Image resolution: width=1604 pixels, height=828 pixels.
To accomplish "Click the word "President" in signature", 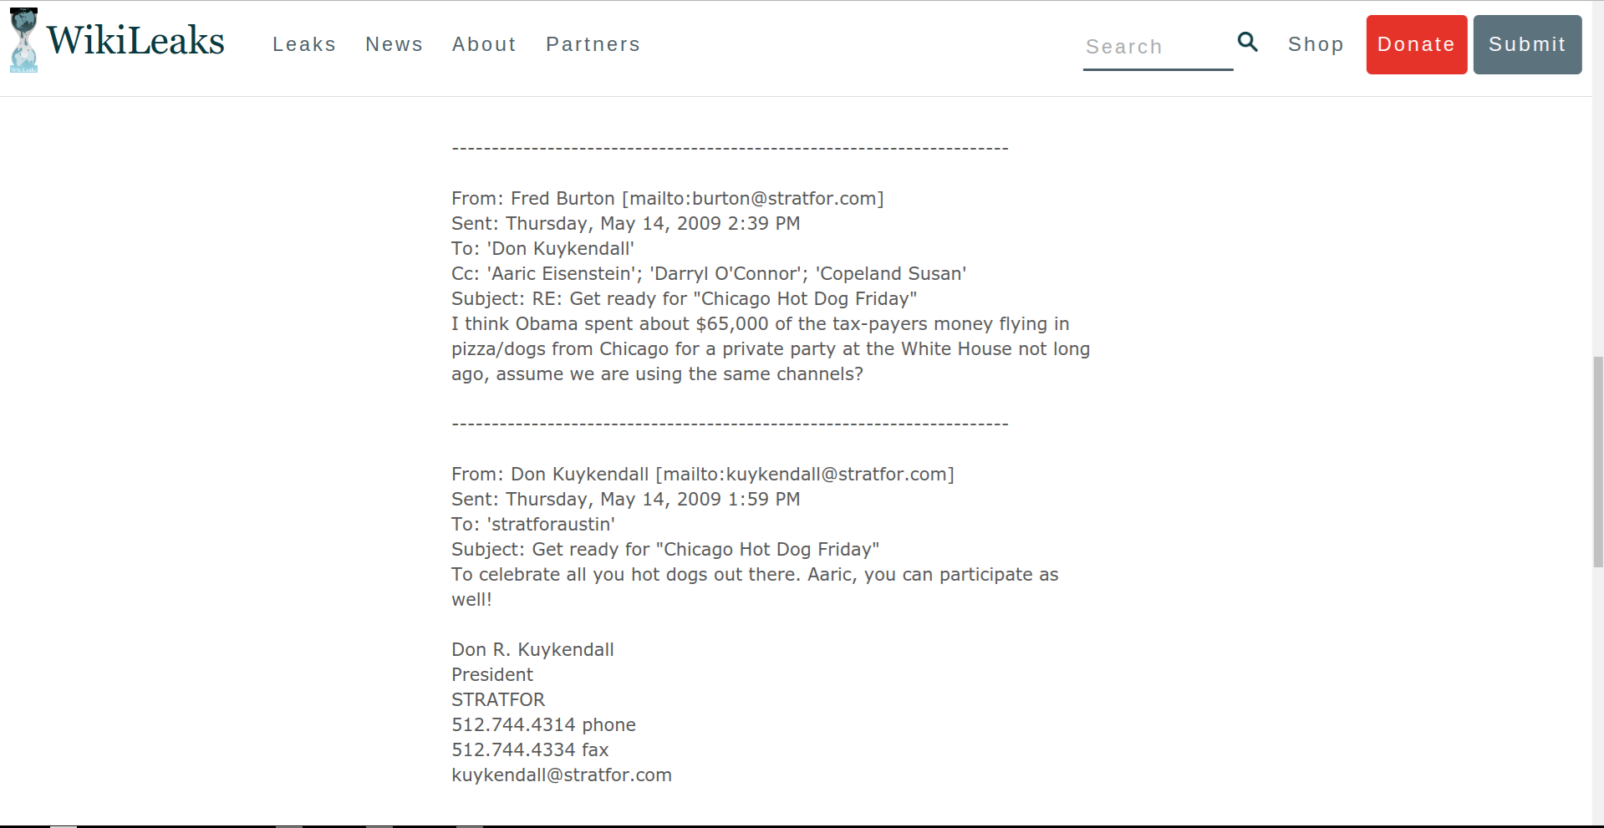I will click(x=492, y=675).
